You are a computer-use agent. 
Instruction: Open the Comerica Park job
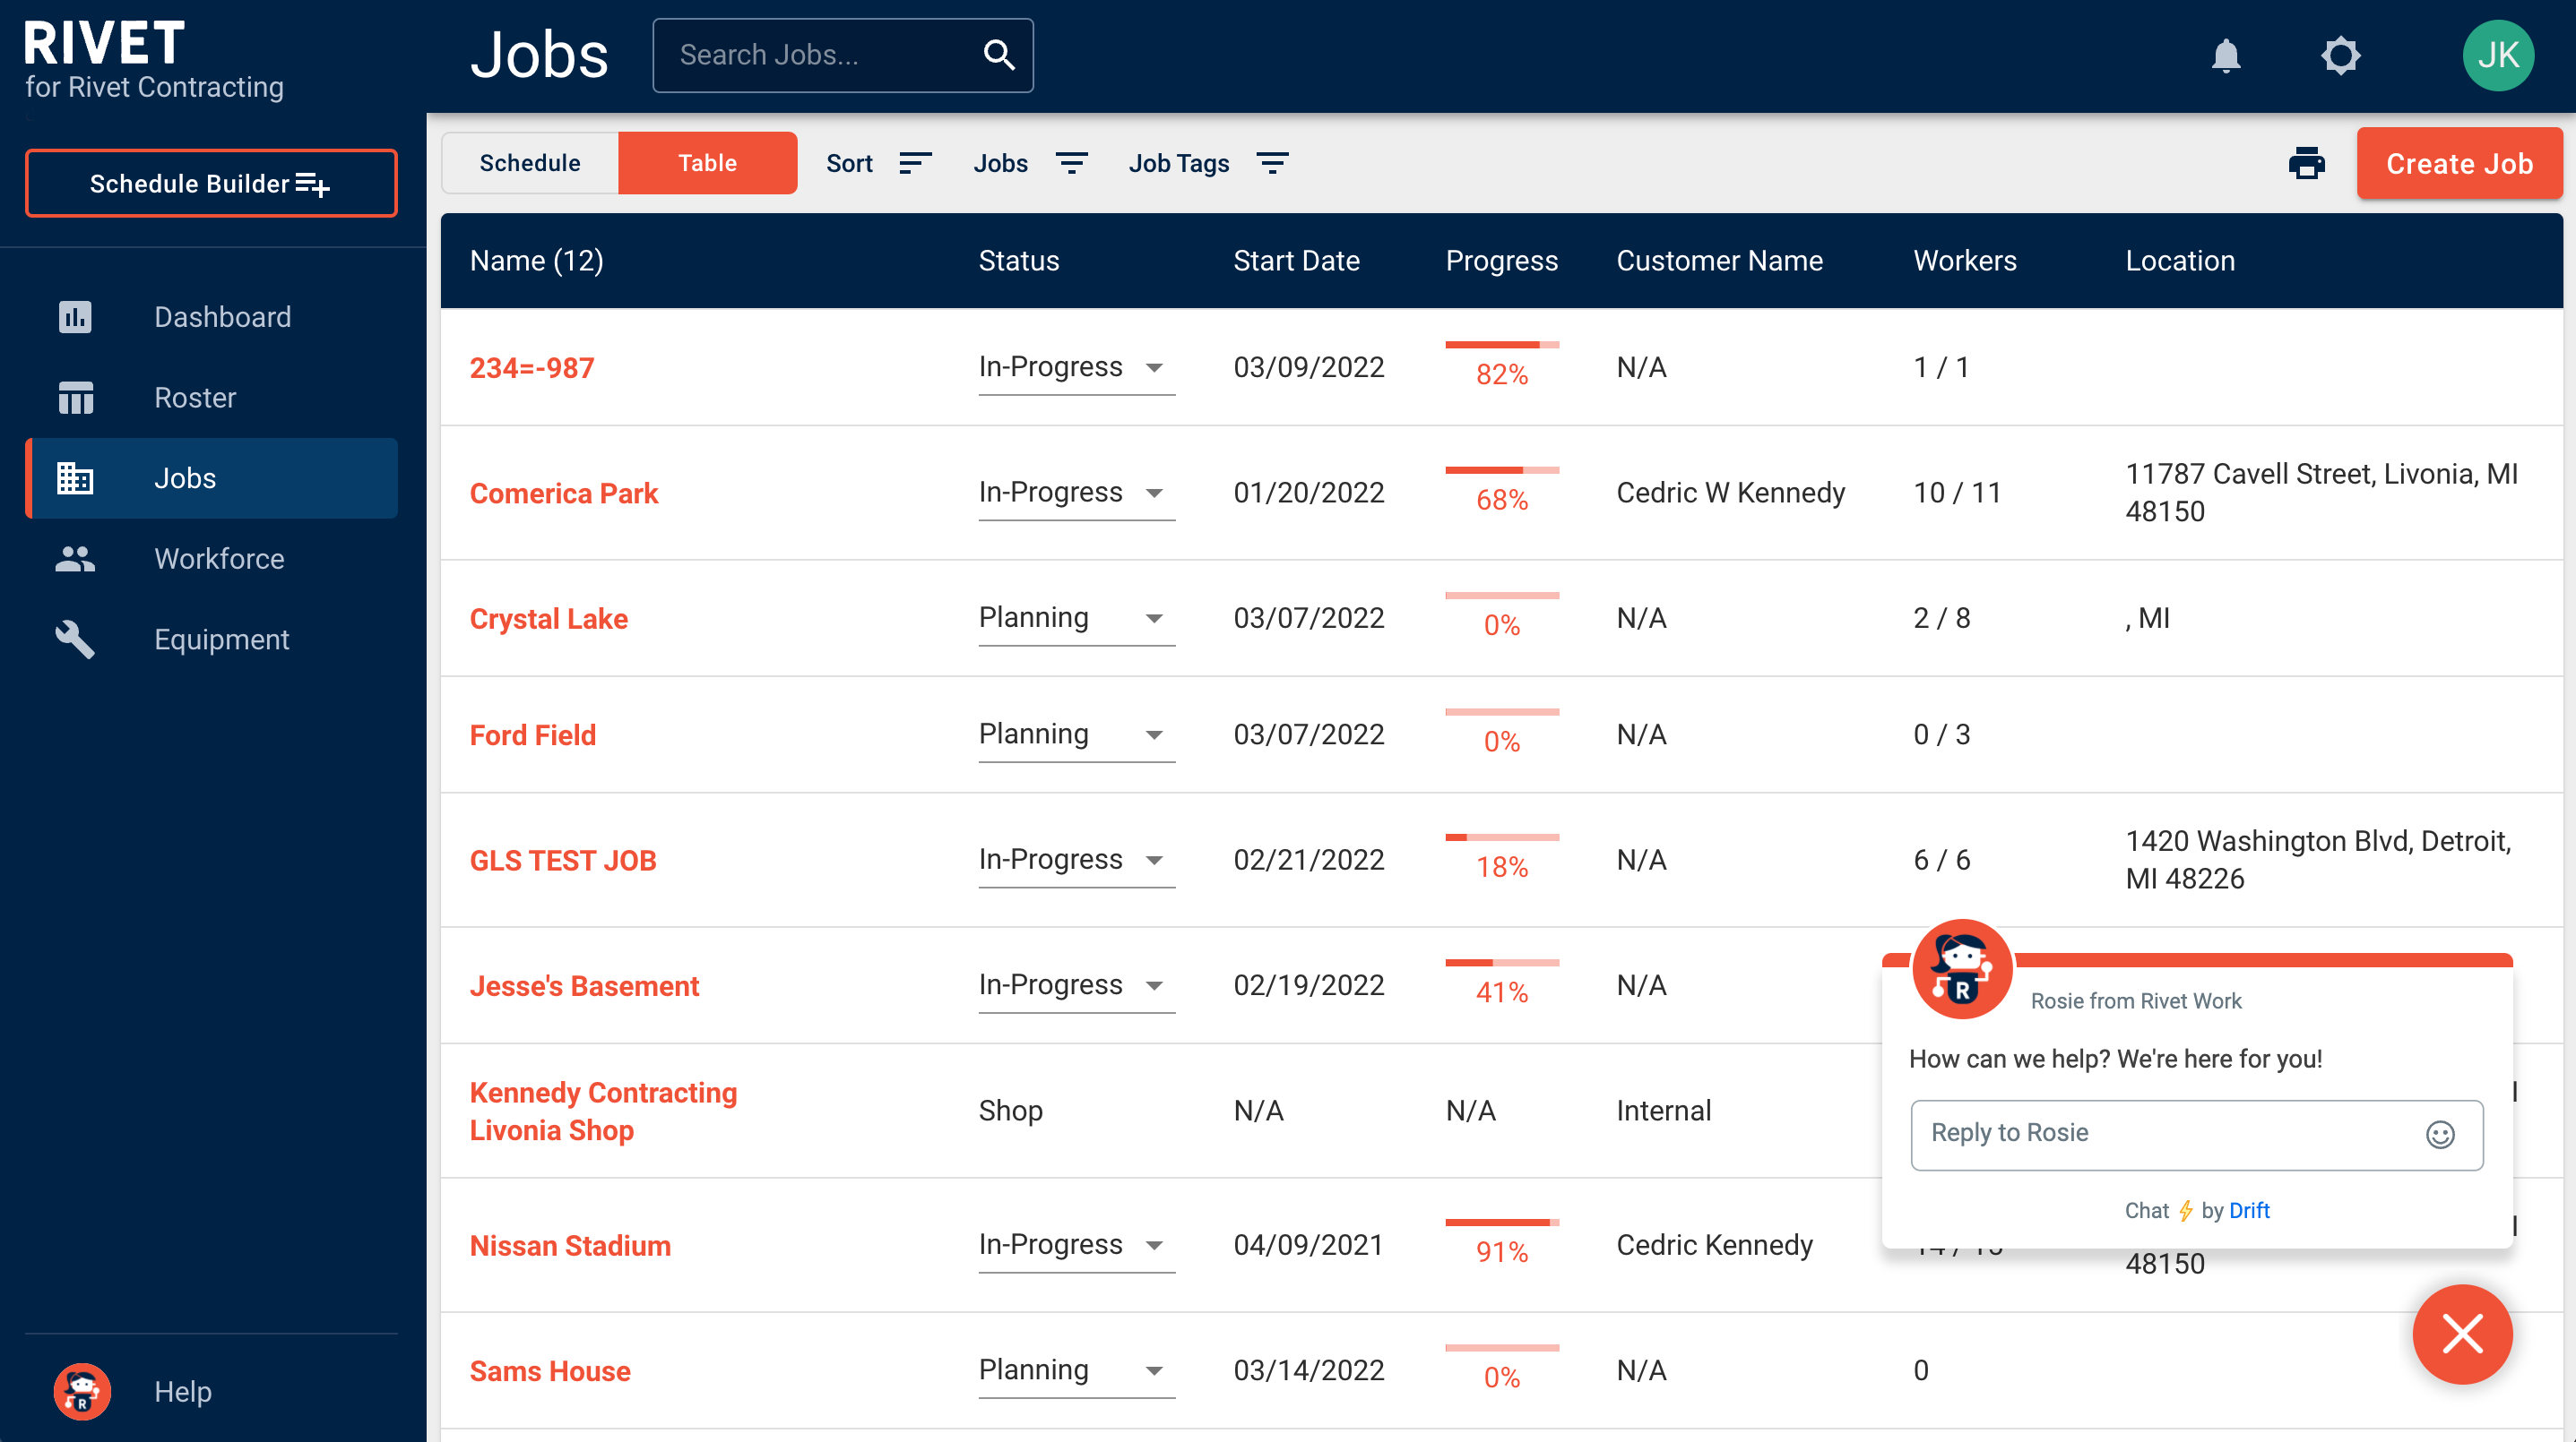[x=564, y=493]
